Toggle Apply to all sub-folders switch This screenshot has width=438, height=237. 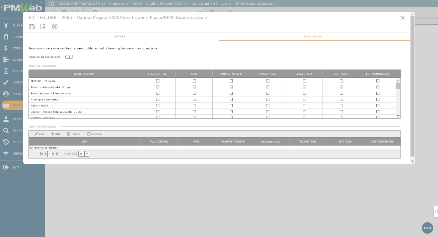pyautogui.click(x=69, y=57)
